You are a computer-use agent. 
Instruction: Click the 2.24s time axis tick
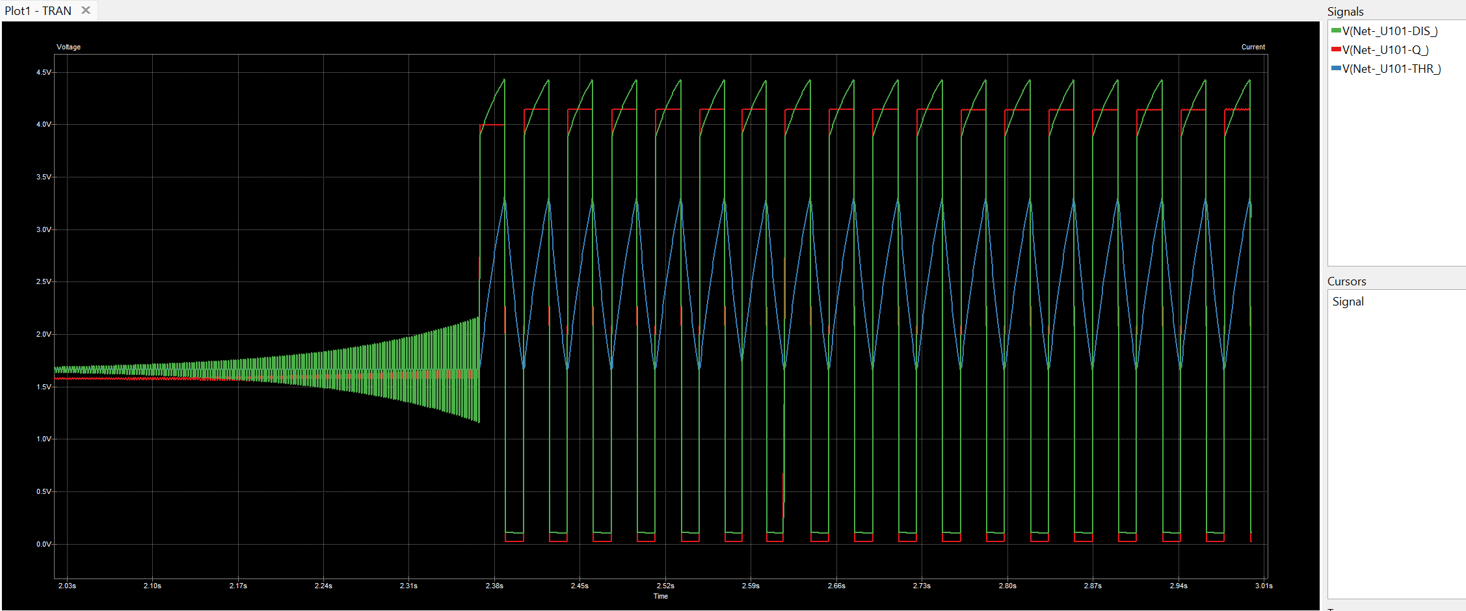click(323, 586)
